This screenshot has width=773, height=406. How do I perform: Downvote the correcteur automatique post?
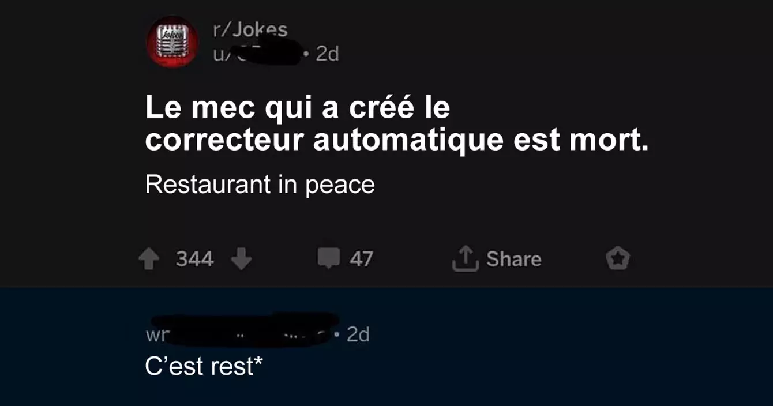pos(241,260)
